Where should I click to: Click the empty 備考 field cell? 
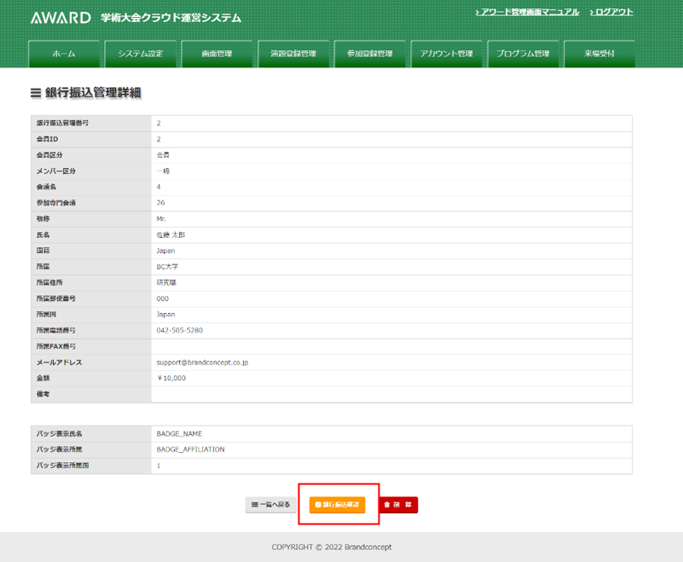click(391, 394)
